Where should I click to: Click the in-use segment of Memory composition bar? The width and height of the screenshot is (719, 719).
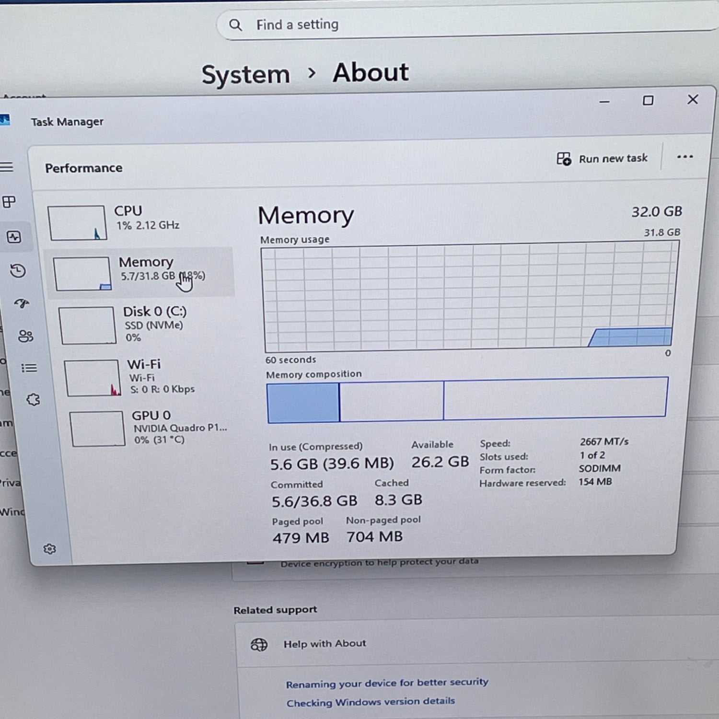tap(303, 403)
